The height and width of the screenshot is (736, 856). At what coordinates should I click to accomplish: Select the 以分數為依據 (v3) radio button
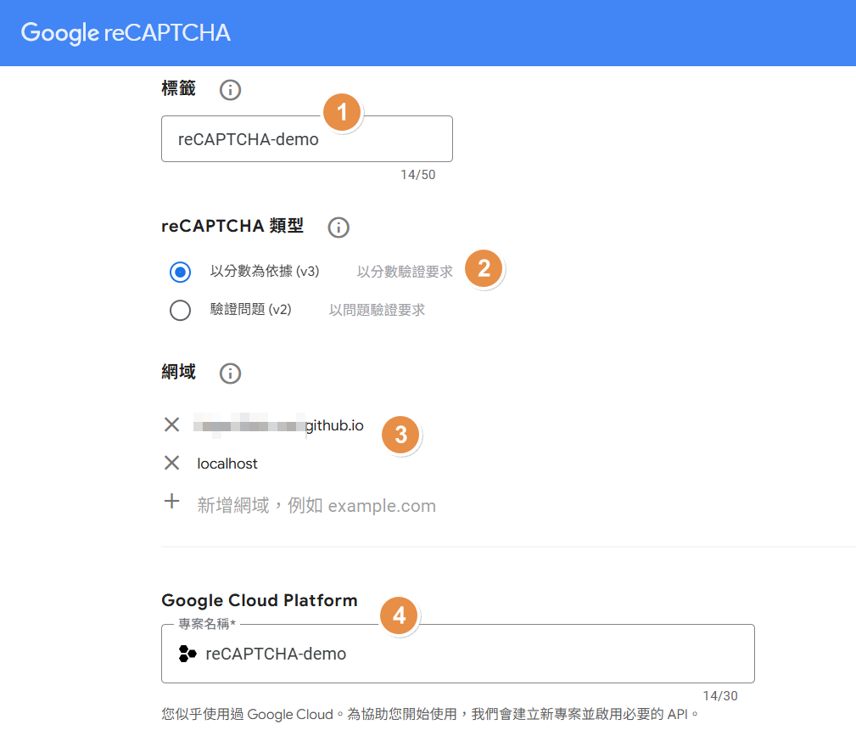[180, 272]
